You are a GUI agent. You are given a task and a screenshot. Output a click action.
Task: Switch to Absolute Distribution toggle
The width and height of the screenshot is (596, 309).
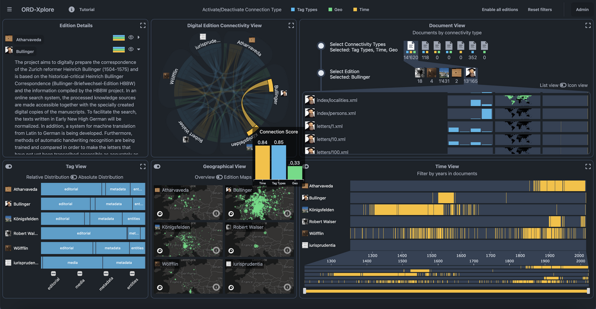coord(74,177)
